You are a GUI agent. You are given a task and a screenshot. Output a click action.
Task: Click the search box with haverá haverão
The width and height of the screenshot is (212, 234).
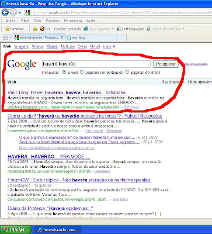point(96,64)
